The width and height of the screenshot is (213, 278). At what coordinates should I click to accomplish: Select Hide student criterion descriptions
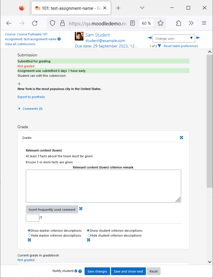click(x=89, y=235)
